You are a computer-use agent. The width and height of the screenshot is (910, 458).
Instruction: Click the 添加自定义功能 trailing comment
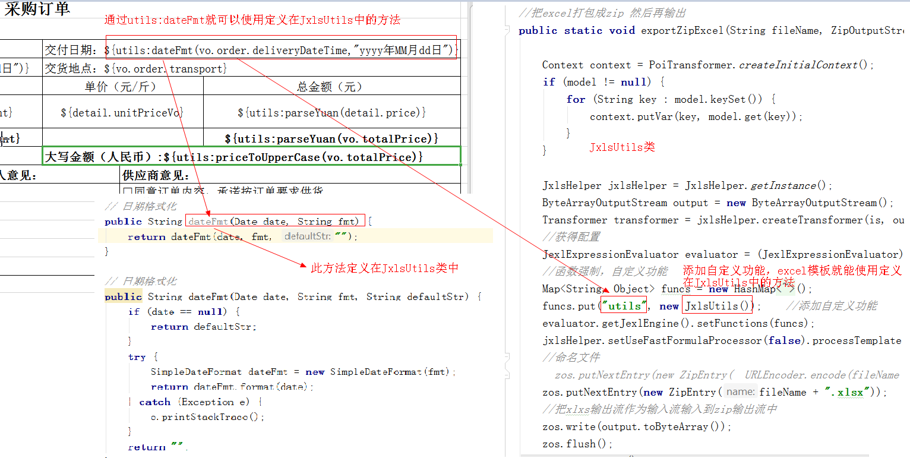832,306
